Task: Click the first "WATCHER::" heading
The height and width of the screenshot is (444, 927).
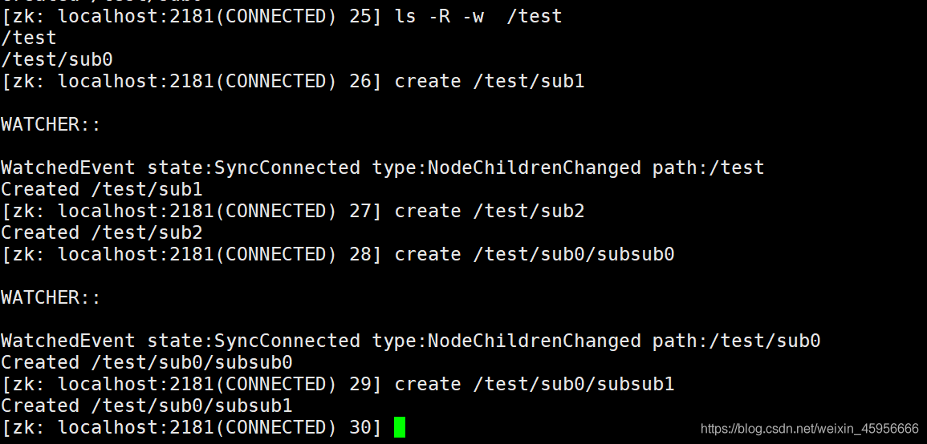Action: pyautogui.click(x=51, y=124)
